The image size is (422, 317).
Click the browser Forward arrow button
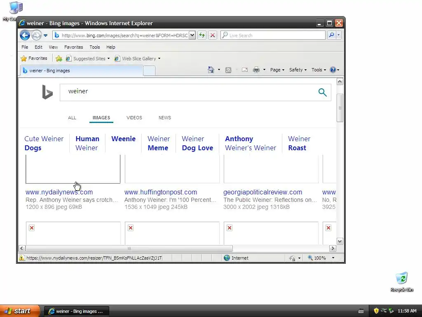click(36, 35)
